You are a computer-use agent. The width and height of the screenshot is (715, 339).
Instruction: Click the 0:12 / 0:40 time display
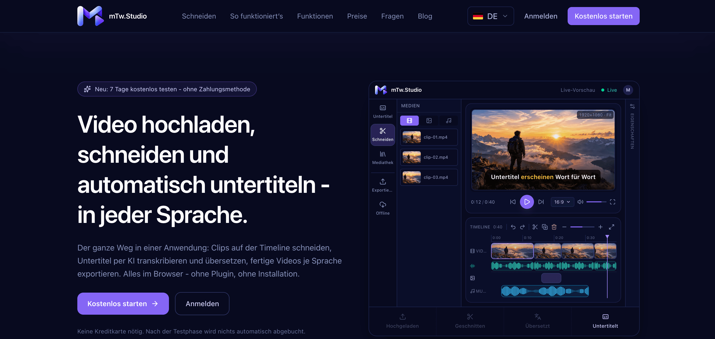tap(483, 202)
